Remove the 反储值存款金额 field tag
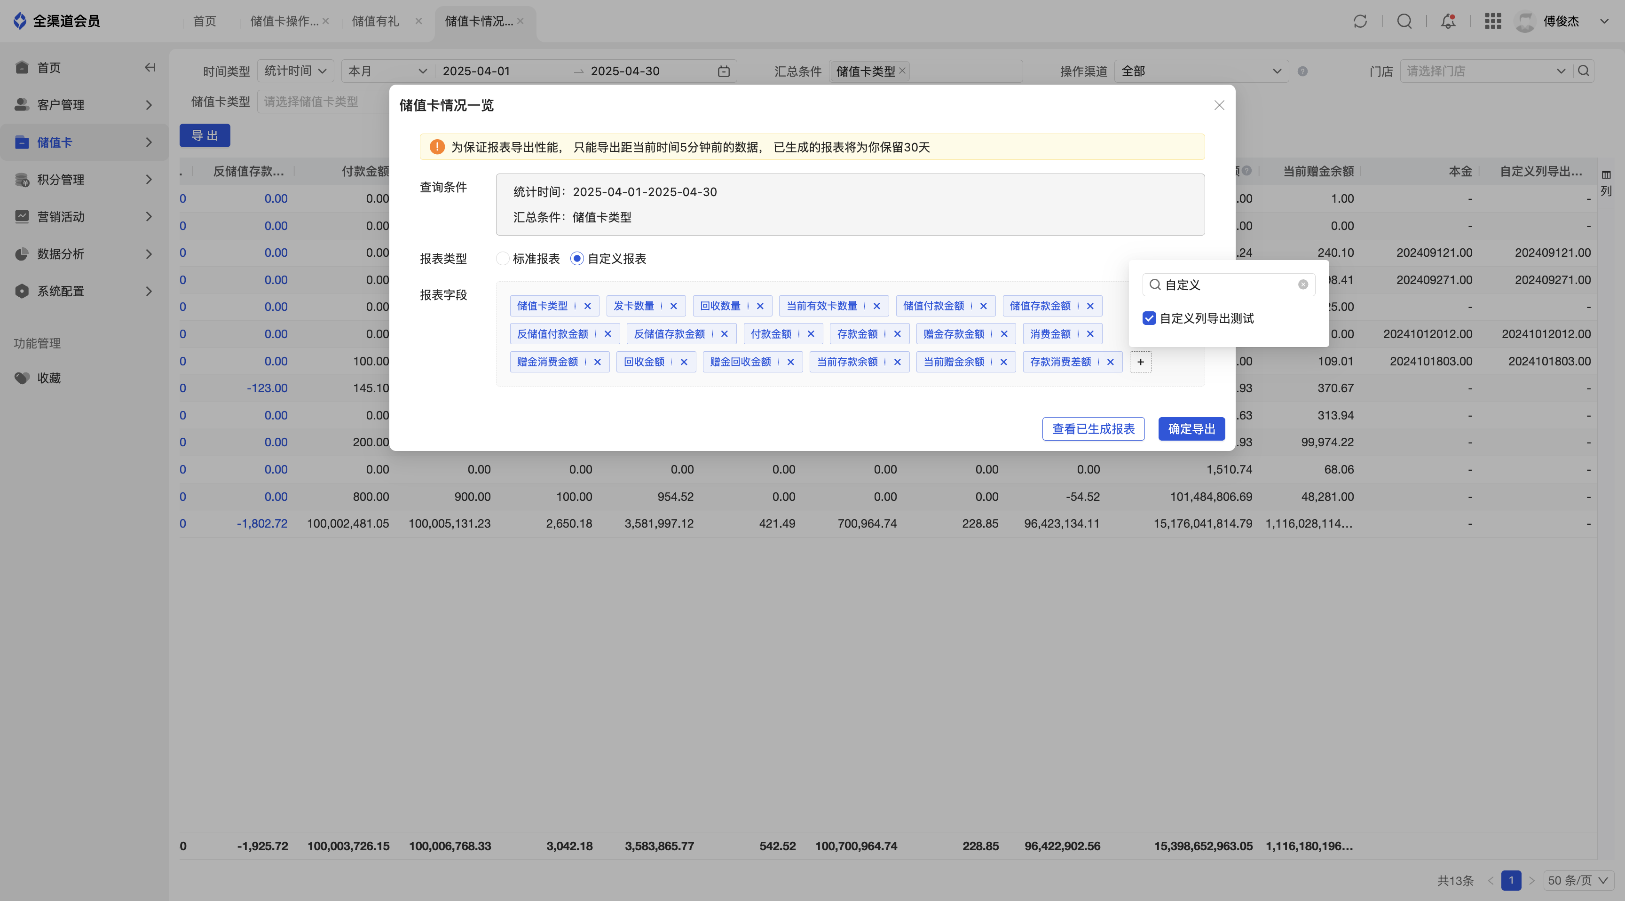 tap(724, 334)
